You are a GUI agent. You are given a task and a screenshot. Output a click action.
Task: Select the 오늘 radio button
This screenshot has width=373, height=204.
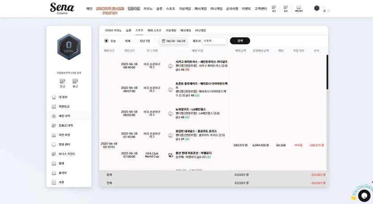(106, 41)
